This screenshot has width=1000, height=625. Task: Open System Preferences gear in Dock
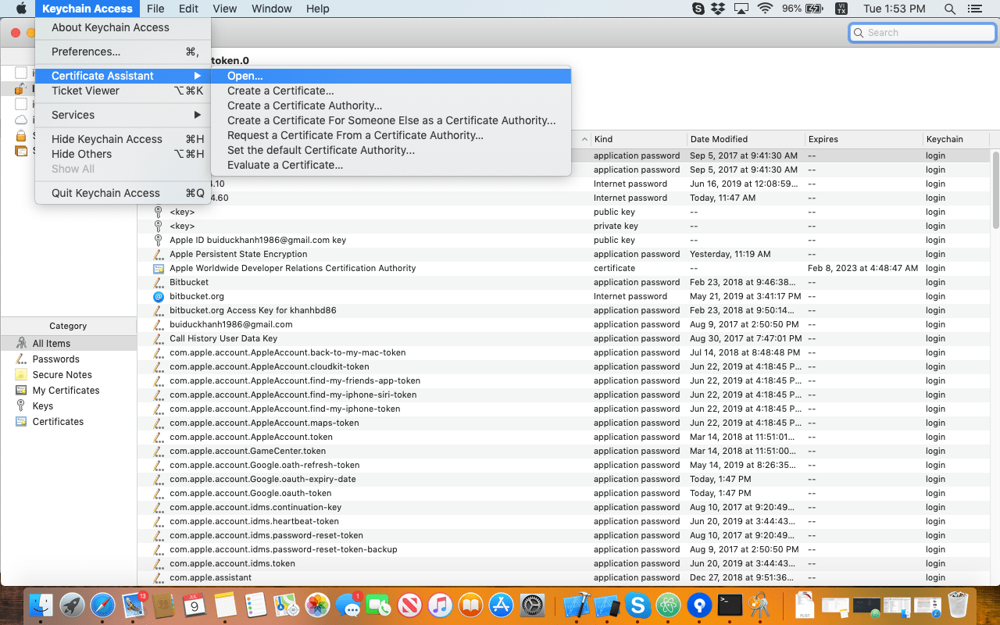click(x=532, y=605)
